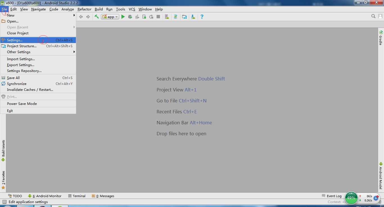Click the Stop square icon in toolbar
Image resolution: width=384 pixels, height=207 pixels.
pyautogui.click(x=158, y=17)
